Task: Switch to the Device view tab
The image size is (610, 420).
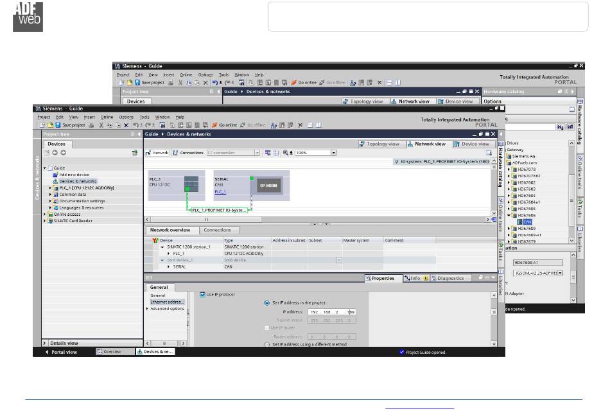Action: coord(472,144)
